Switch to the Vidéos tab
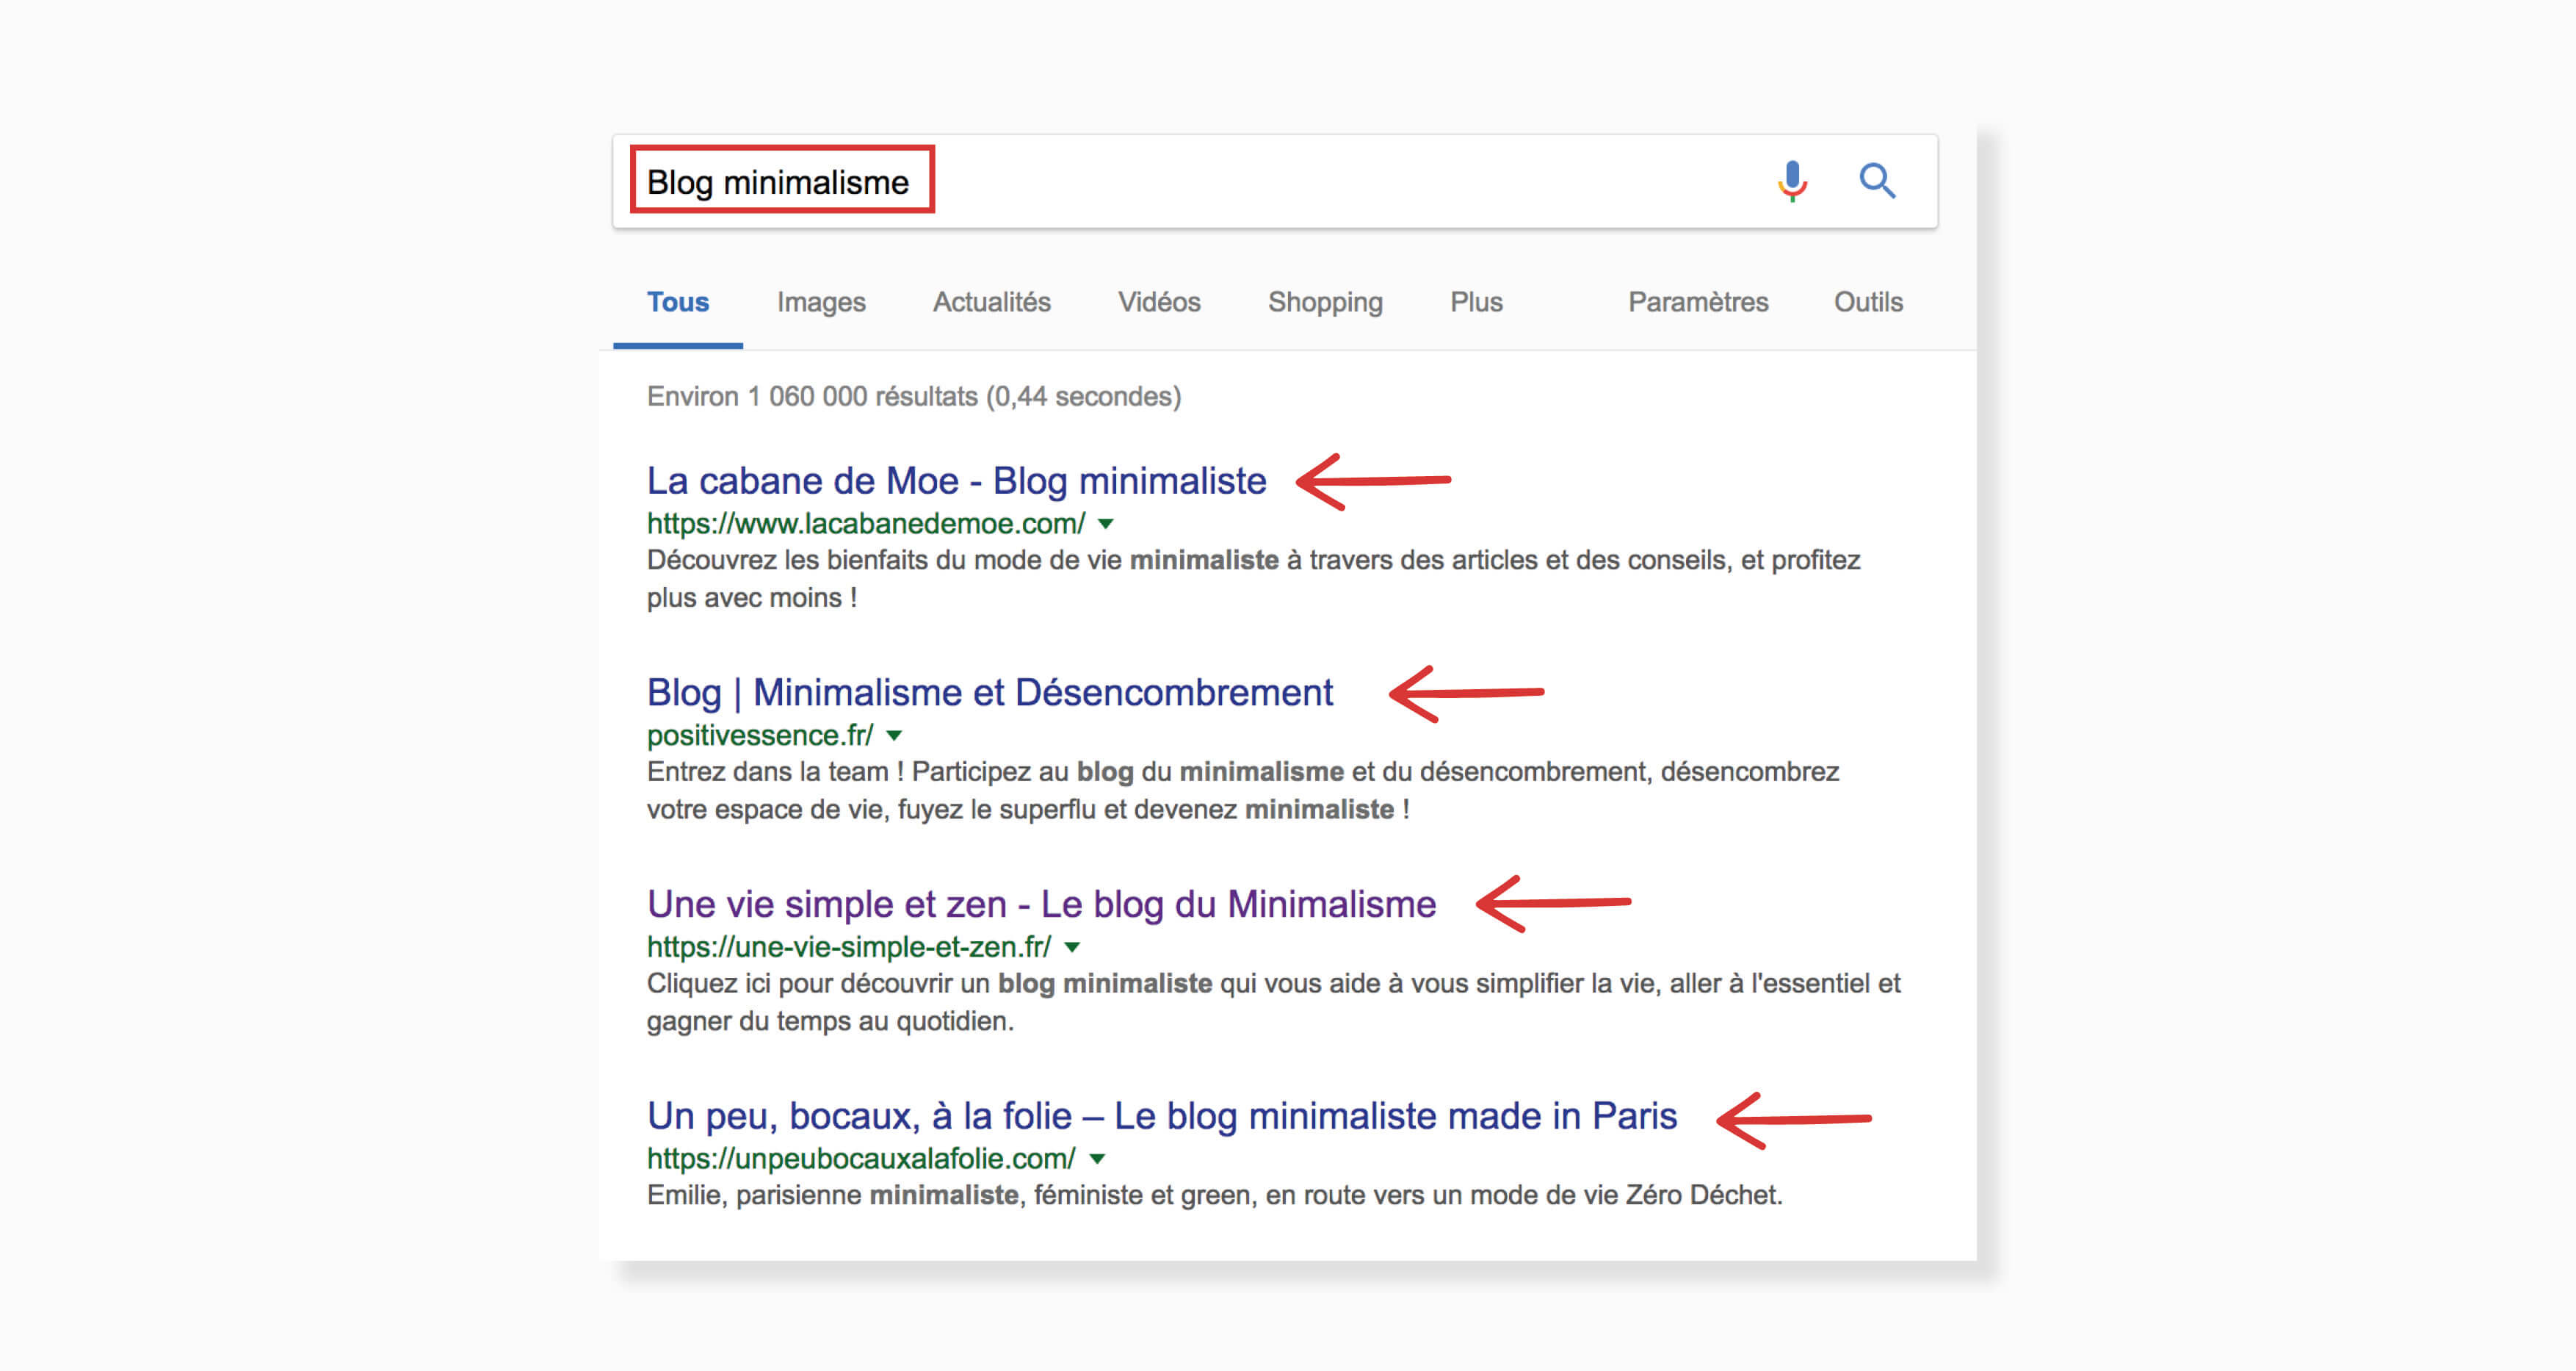This screenshot has width=2576, height=1371. (1159, 302)
